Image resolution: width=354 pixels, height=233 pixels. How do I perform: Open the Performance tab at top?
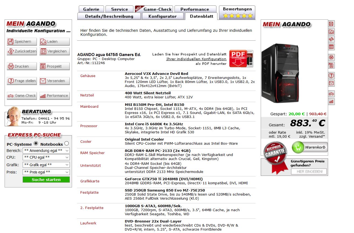[x=195, y=9]
